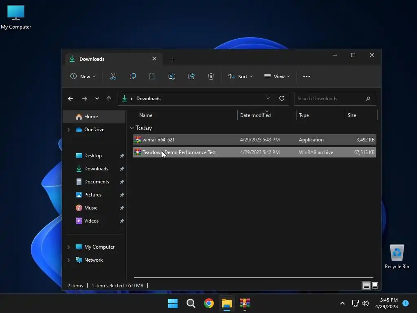This screenshot has width=417, height=313.
Task: Close the Downloads tab
Action: pyautogui.click(x=154, y=59)
